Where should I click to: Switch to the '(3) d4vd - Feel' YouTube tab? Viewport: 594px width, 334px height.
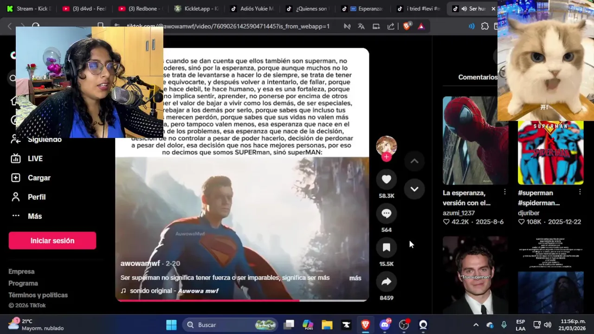tap(84, 8)
